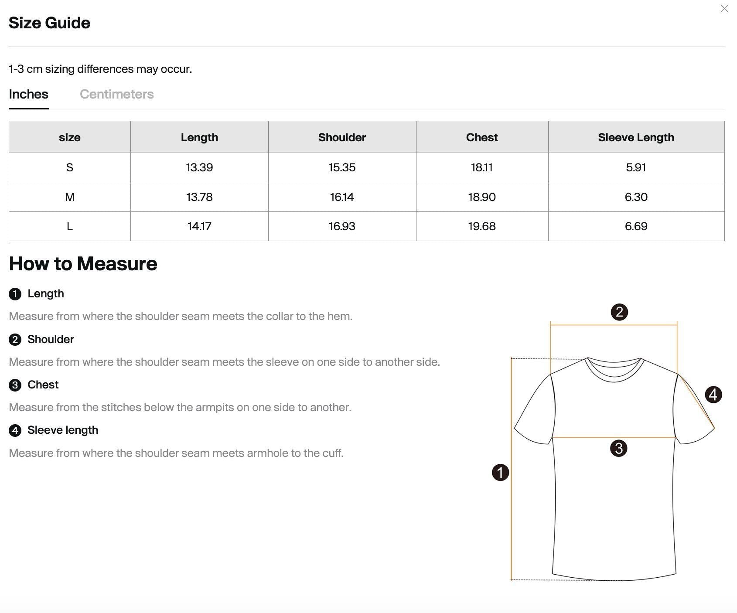Click the number 4 sleeve marker on diagram
This screenshot has width=737, height=613.
click(x=713, y=395)
